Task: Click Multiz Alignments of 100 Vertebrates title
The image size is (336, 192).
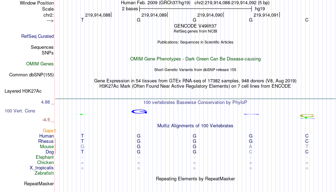Action: (x=195, y=126)
